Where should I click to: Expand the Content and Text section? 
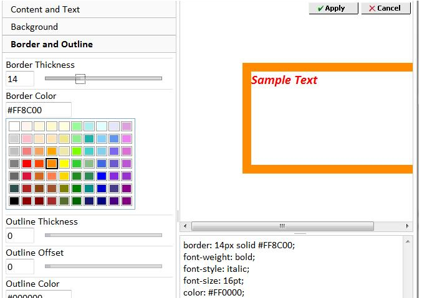(87, 9)
